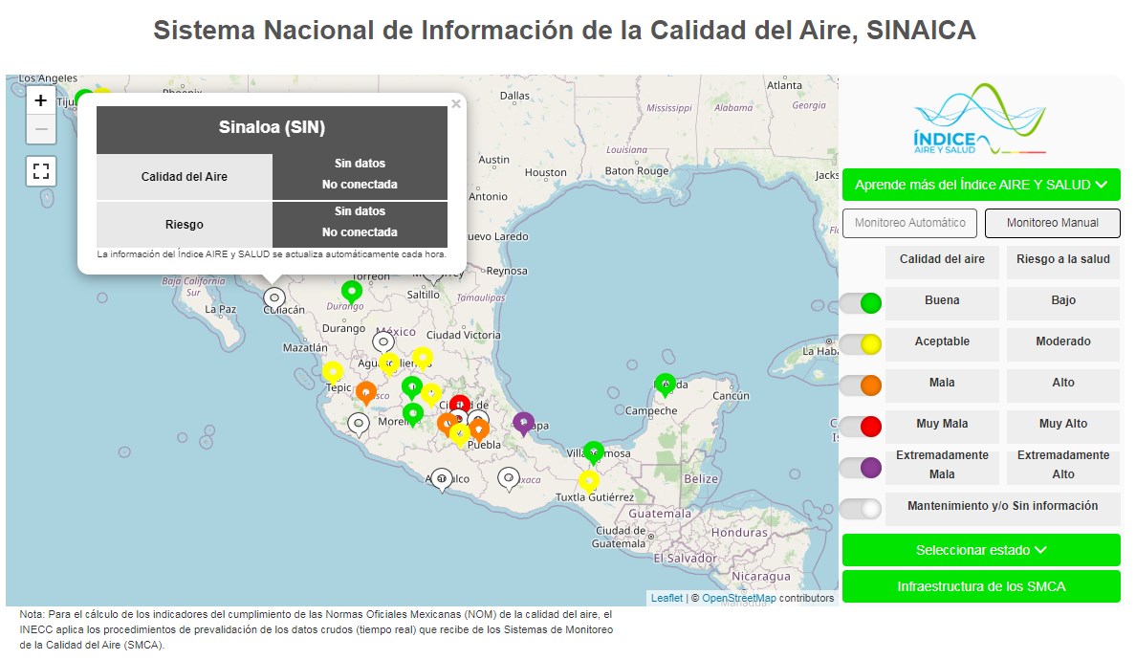Click the green marker in Durango
1136x660 pixels.
(x=352, y=291)
